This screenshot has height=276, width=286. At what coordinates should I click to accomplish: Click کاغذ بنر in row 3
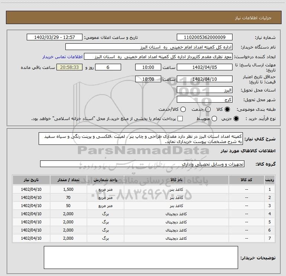pos(176,206)
